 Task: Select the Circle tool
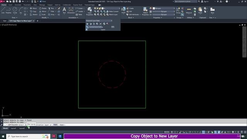(15, 10)
